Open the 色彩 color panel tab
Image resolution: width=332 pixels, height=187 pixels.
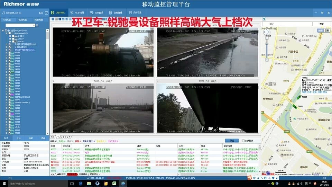click(31, 138)
